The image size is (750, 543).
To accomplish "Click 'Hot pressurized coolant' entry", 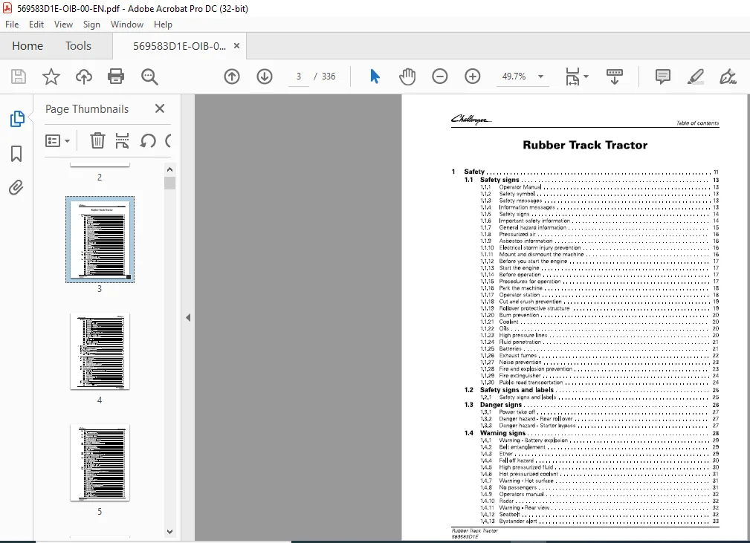I will (x=528, y=474).
